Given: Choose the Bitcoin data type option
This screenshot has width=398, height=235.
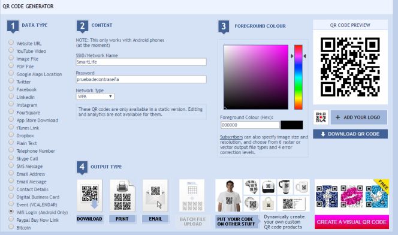Looking at the screenshot, I should click(11, 227).
